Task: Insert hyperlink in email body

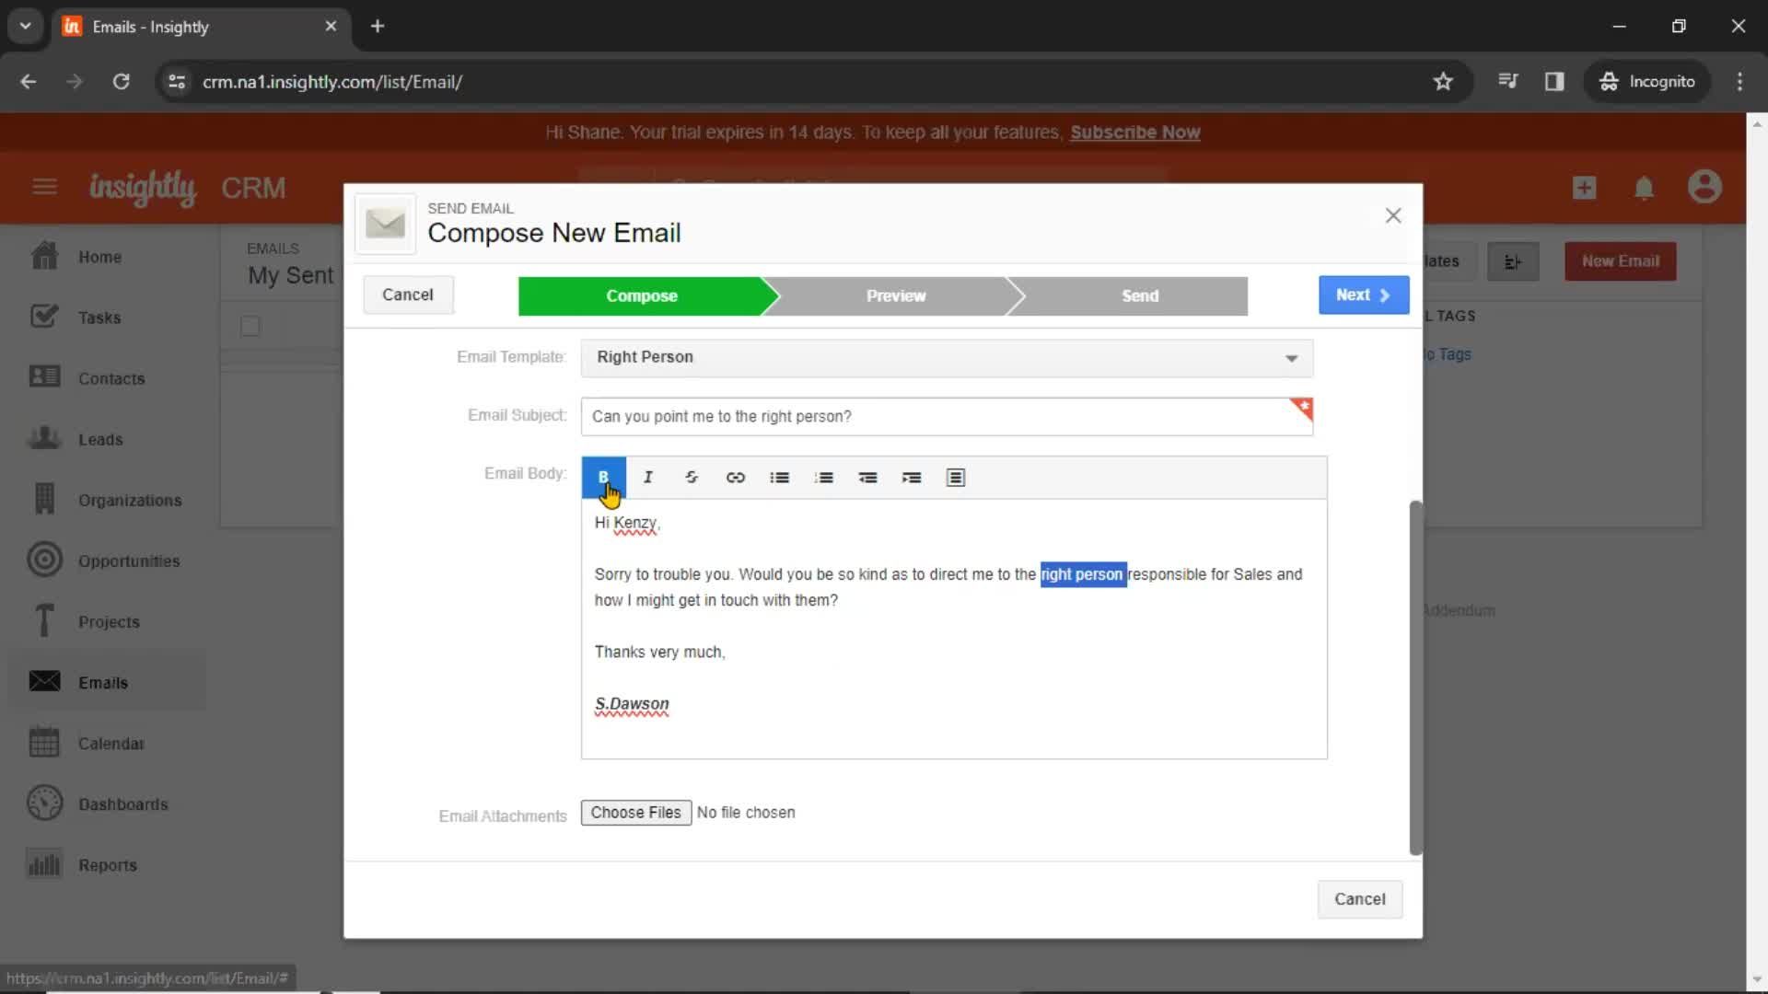Action: (735, 477)
